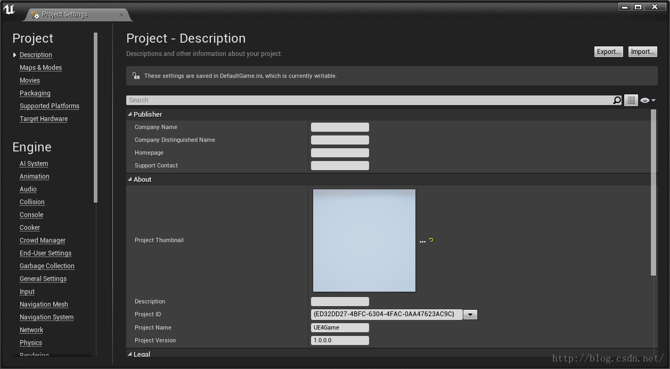
Task: Open the Navigation Mesh settings
Action: [44, 304]
